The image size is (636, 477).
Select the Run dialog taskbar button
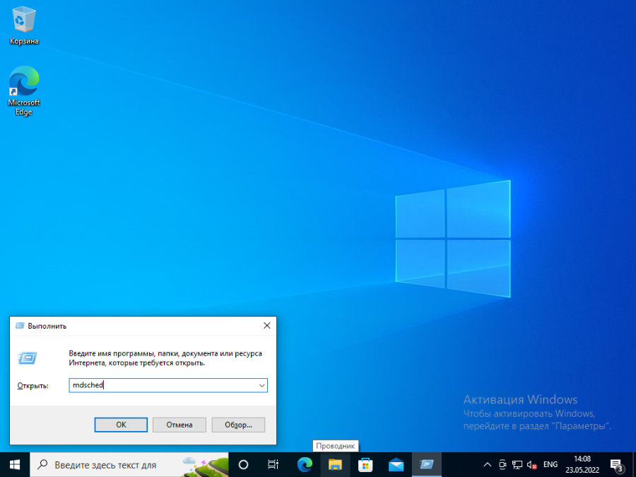426,465
